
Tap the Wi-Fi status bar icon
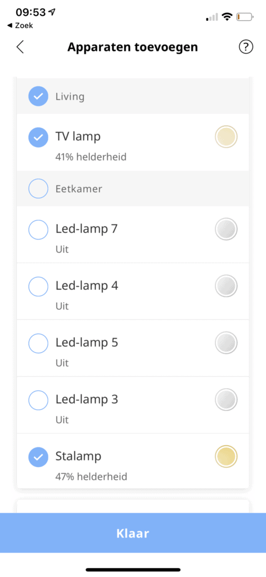click(x=227, y=16)
